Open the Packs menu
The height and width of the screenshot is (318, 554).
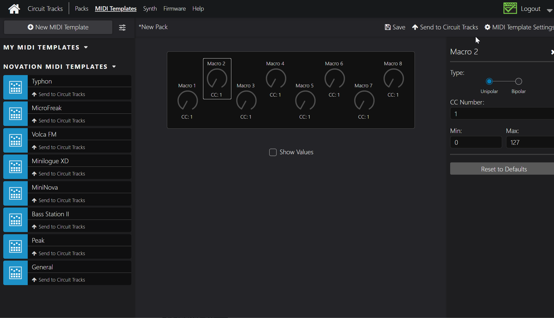pyautogui.click(x=82, y=9)
